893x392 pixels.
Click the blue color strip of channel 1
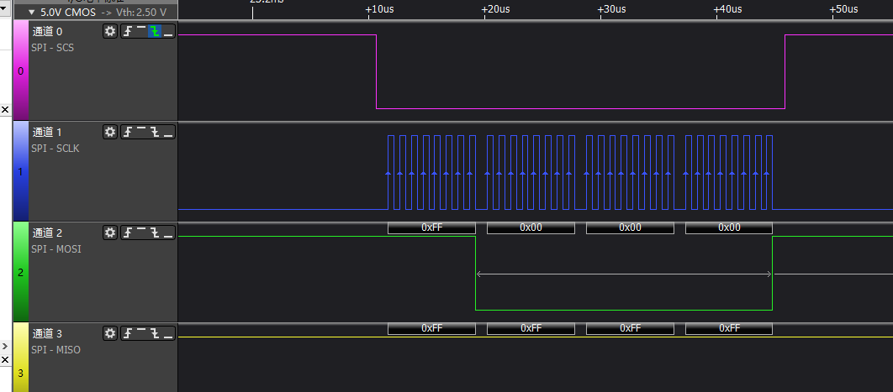[x=21, y=171]
